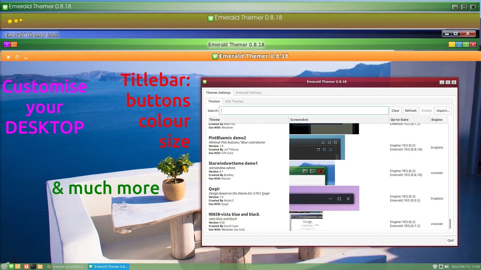
Task: Quit Emerald Themer
Action: click(x=451, y=240)
